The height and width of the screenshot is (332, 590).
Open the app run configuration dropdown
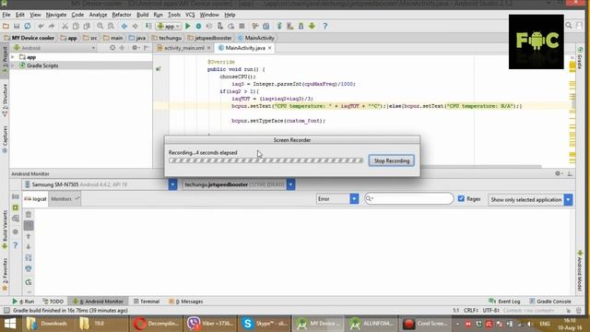(169, 26)
